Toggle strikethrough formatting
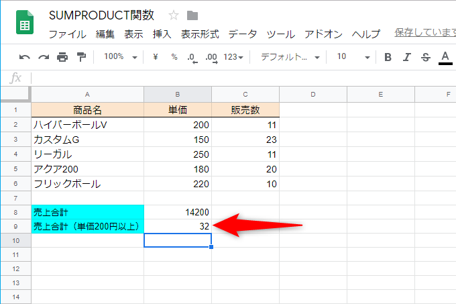Viewport: 456px width, 304px height. [x=425, y=57]
